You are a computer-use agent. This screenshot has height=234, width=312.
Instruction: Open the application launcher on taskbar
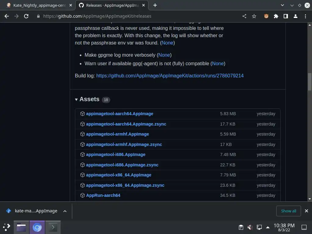[7, 227]
